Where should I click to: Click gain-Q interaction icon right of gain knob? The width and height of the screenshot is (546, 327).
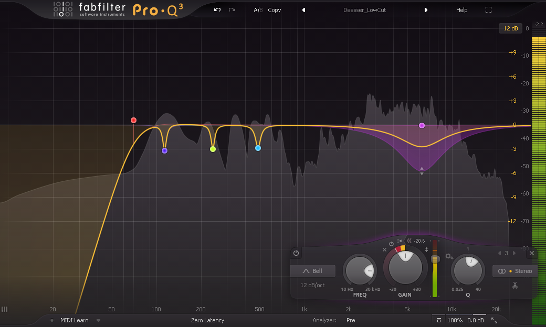(x=426, y=249)
